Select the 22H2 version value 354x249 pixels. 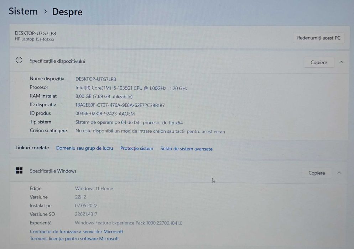tap(80, 197)
